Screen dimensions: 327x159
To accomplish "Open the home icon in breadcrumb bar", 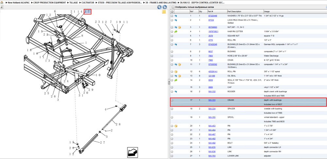I will point(2,3).
